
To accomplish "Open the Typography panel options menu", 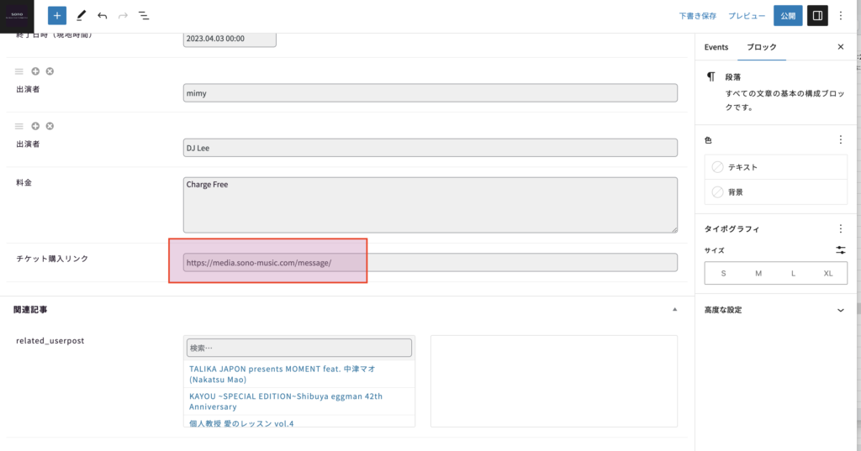I will (x=840, y=228).
